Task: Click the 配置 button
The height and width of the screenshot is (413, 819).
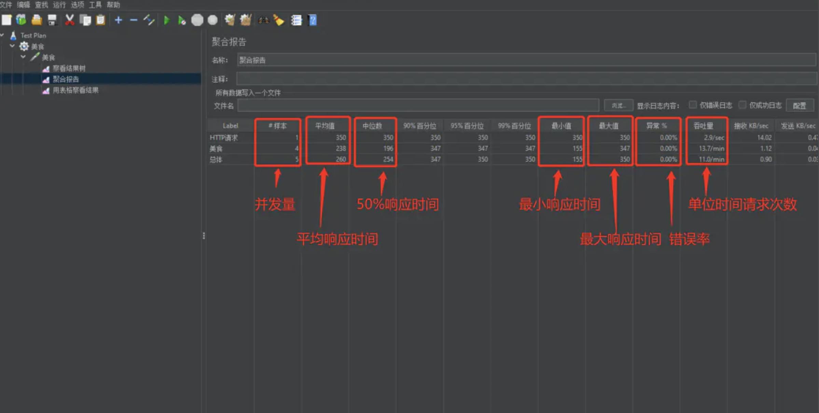Action: [799, 106]
